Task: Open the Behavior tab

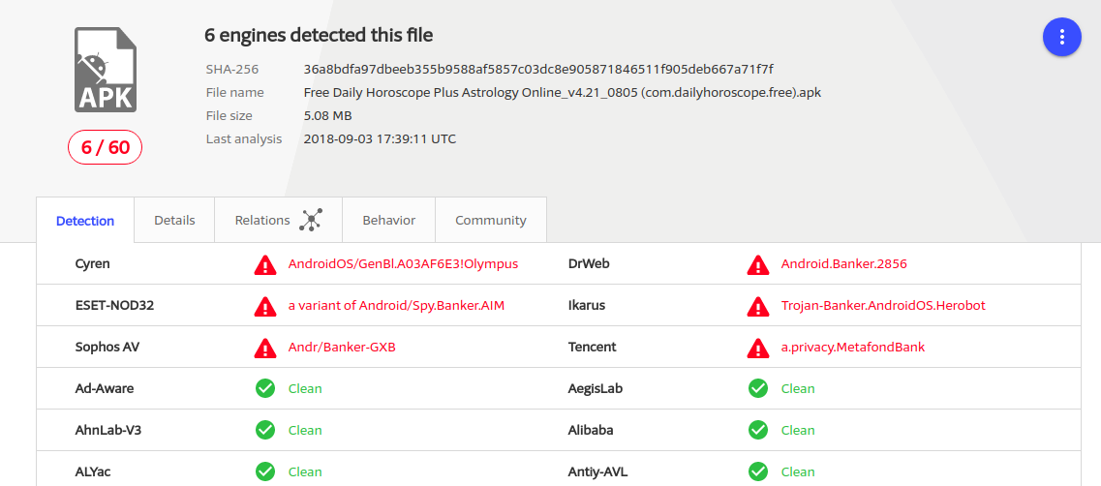Action: point(388,221)
